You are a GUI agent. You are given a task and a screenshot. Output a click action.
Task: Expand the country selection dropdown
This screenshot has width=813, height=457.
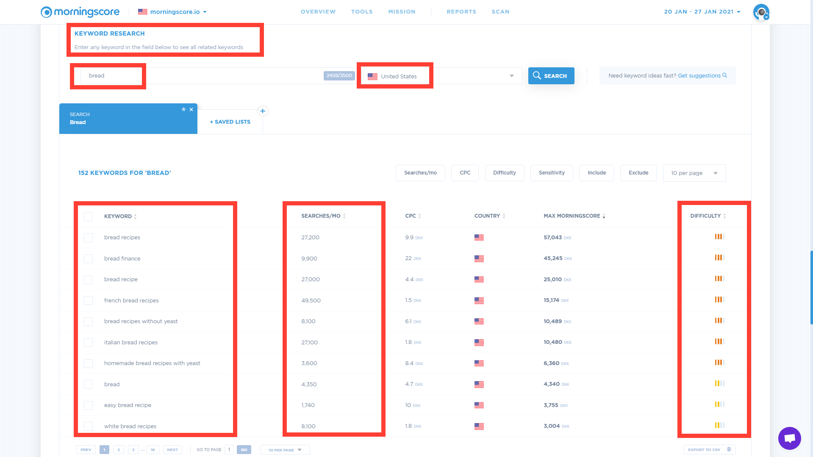(x=511, y=76)
